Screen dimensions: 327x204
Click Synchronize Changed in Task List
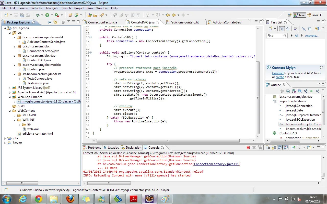[x=317, y=29]
